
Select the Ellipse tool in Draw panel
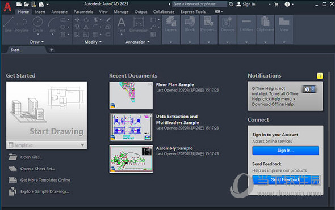click(63, 27)
